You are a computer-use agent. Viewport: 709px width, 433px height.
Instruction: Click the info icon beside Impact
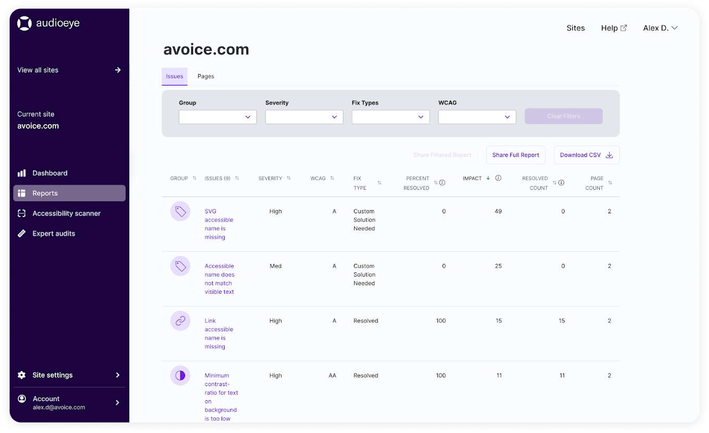click(498, 178)
